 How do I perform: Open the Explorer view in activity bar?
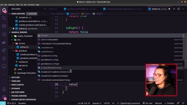[4, 10]
